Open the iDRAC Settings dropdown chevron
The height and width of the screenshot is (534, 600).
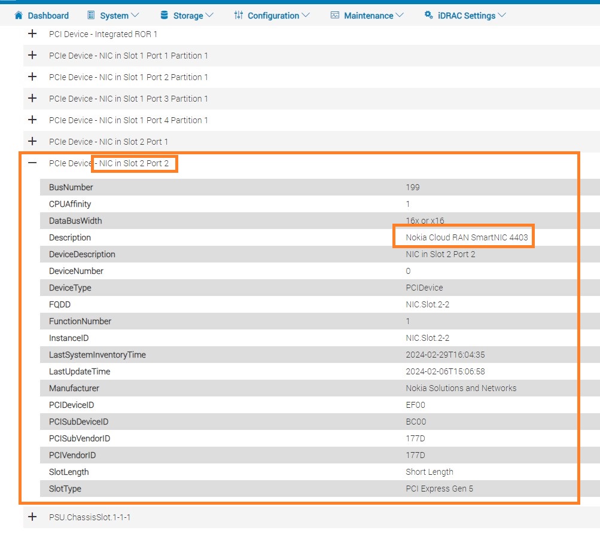[501, 16]
